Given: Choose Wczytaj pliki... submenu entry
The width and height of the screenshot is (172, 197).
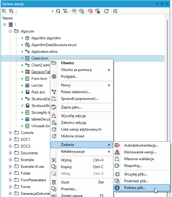Looking at the screenshot, I should 142,174.
